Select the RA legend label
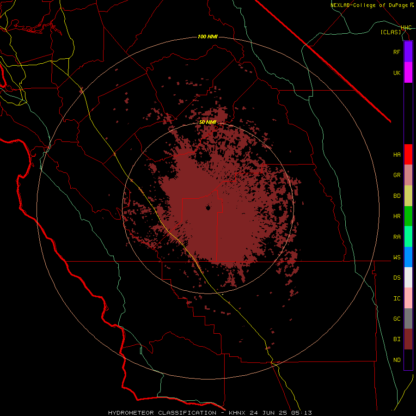The width and height of the screenshot is (416, 416). coord(397,237)
